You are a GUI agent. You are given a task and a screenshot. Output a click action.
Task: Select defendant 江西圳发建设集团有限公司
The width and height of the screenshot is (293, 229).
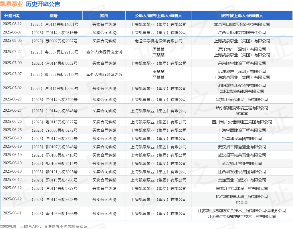pyautogui.click(x=242, y=172)
